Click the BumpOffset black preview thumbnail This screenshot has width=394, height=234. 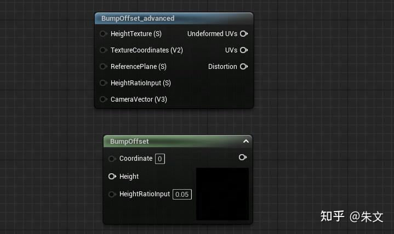(222, 194)
